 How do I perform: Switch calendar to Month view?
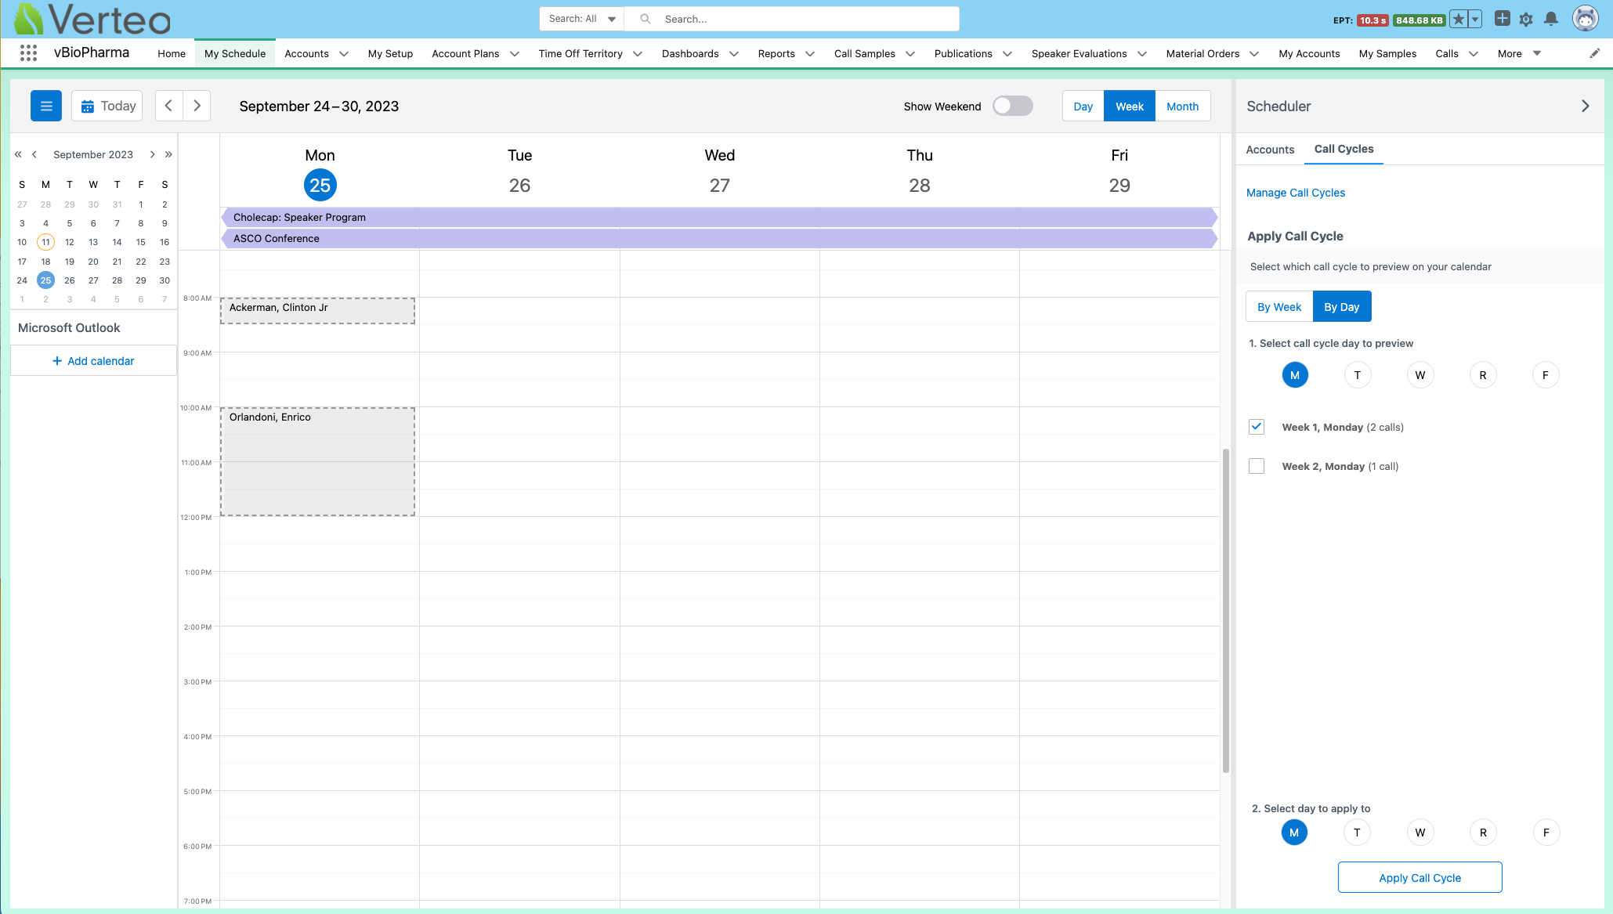tap(1182, 107)
